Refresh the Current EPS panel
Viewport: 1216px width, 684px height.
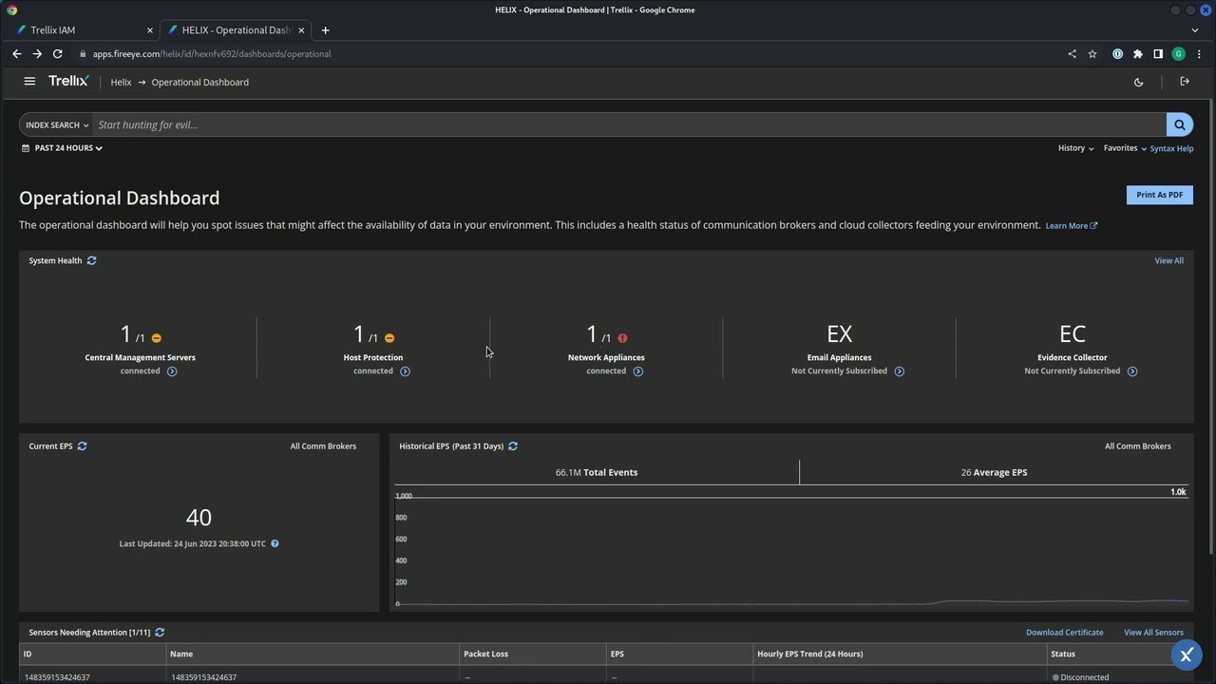[x=82, y=446]
